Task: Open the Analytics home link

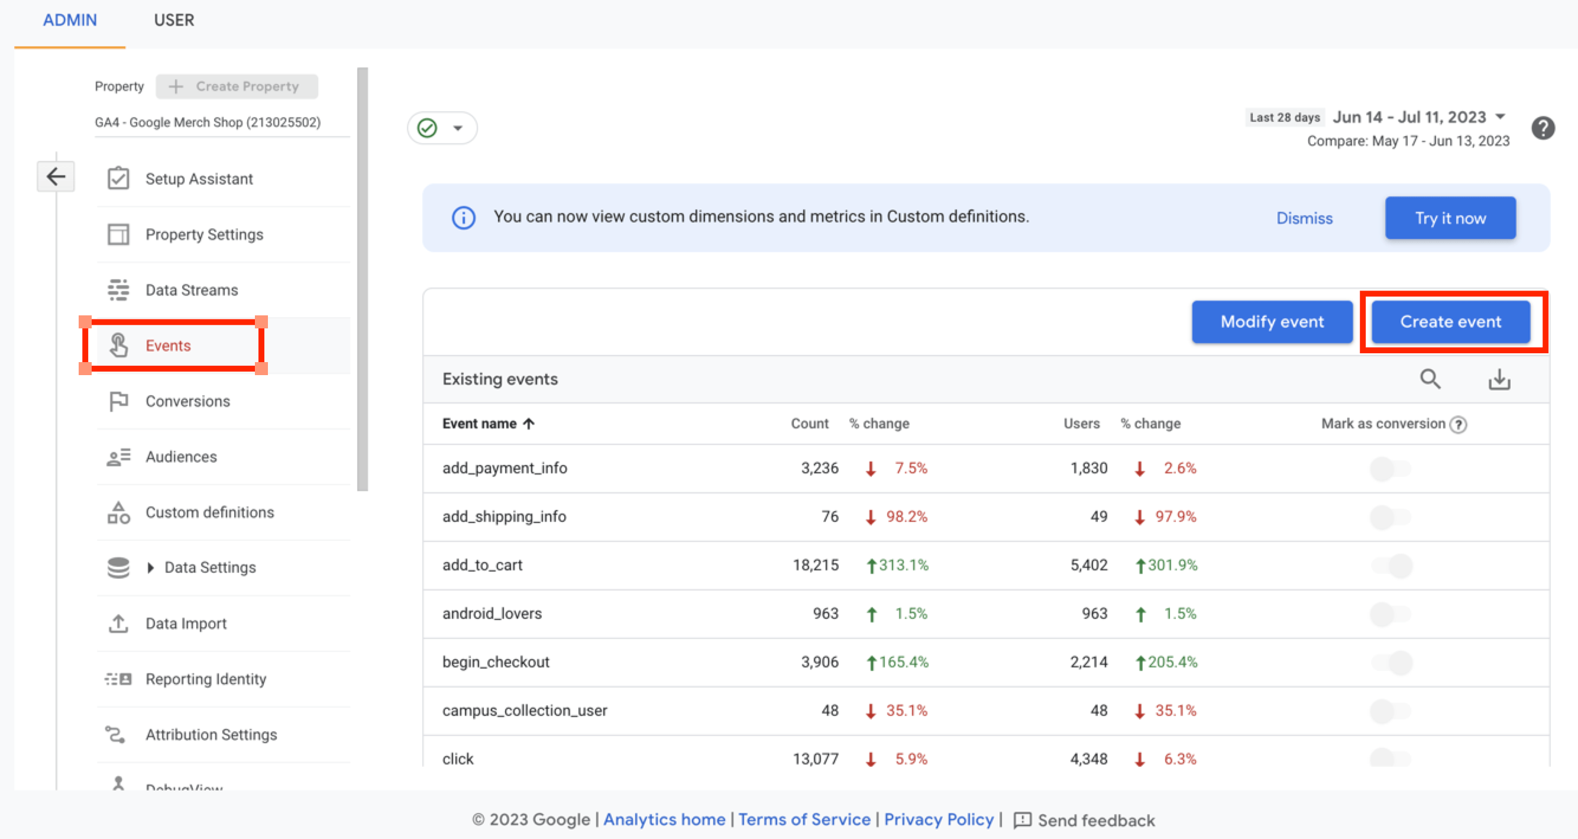Action: coord(664,819)
